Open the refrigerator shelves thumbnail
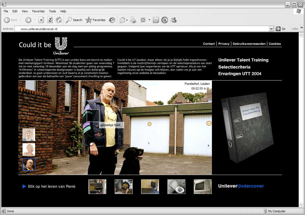The image size is (305, 215). 97,187
